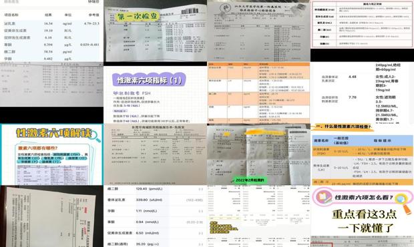Open the tilted paper report photo
This screenshot has height=247, width=414.
click(52, 216)
